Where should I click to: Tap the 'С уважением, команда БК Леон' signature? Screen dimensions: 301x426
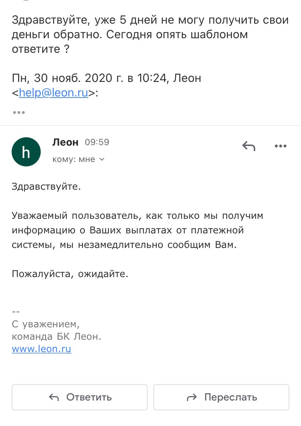pos(56,330)
